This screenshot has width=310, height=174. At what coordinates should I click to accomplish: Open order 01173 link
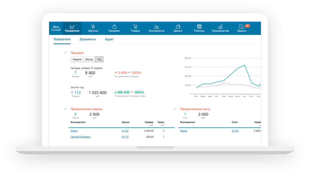pyautogui.click(x=125, y=137)
